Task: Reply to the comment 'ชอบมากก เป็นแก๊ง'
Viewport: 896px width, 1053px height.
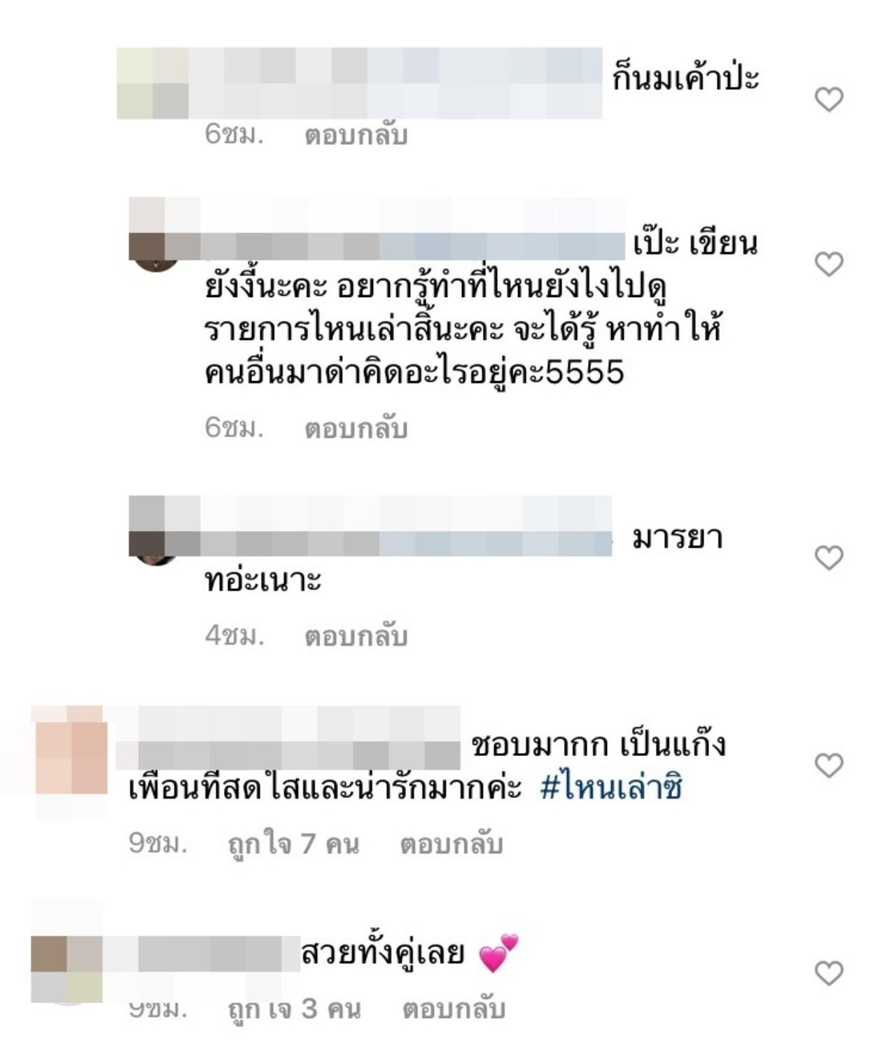Action: tap(451, 844)
